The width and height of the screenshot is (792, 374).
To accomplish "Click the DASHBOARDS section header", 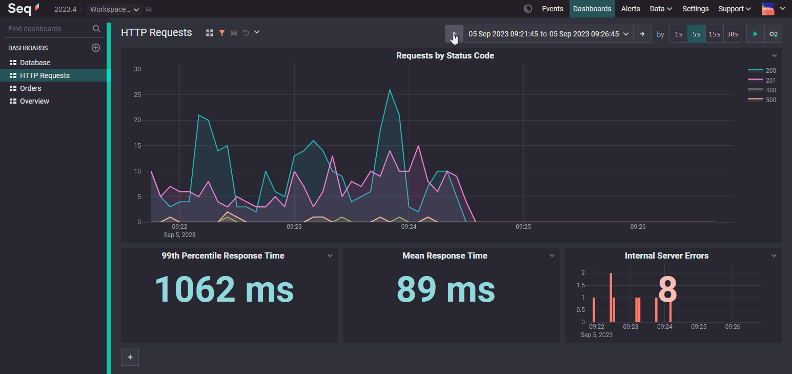I will coord(28,48).
